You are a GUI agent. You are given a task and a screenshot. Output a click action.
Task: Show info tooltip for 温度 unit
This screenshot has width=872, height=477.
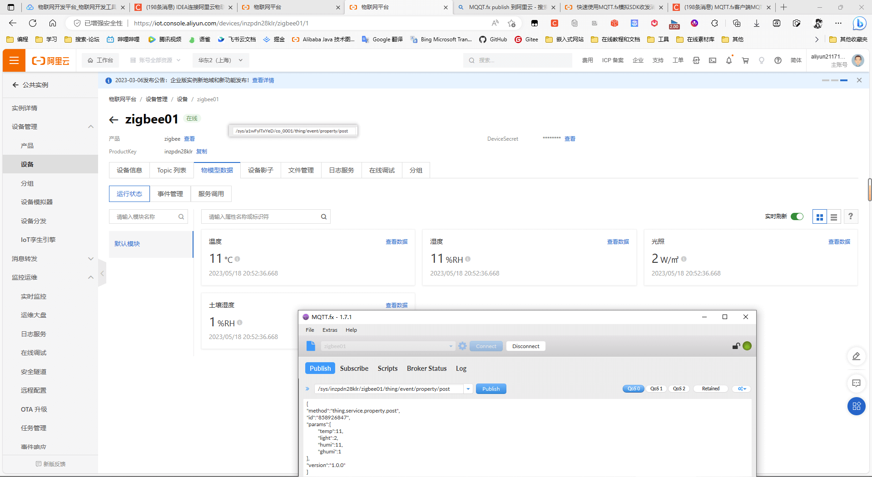click(237, 259)
